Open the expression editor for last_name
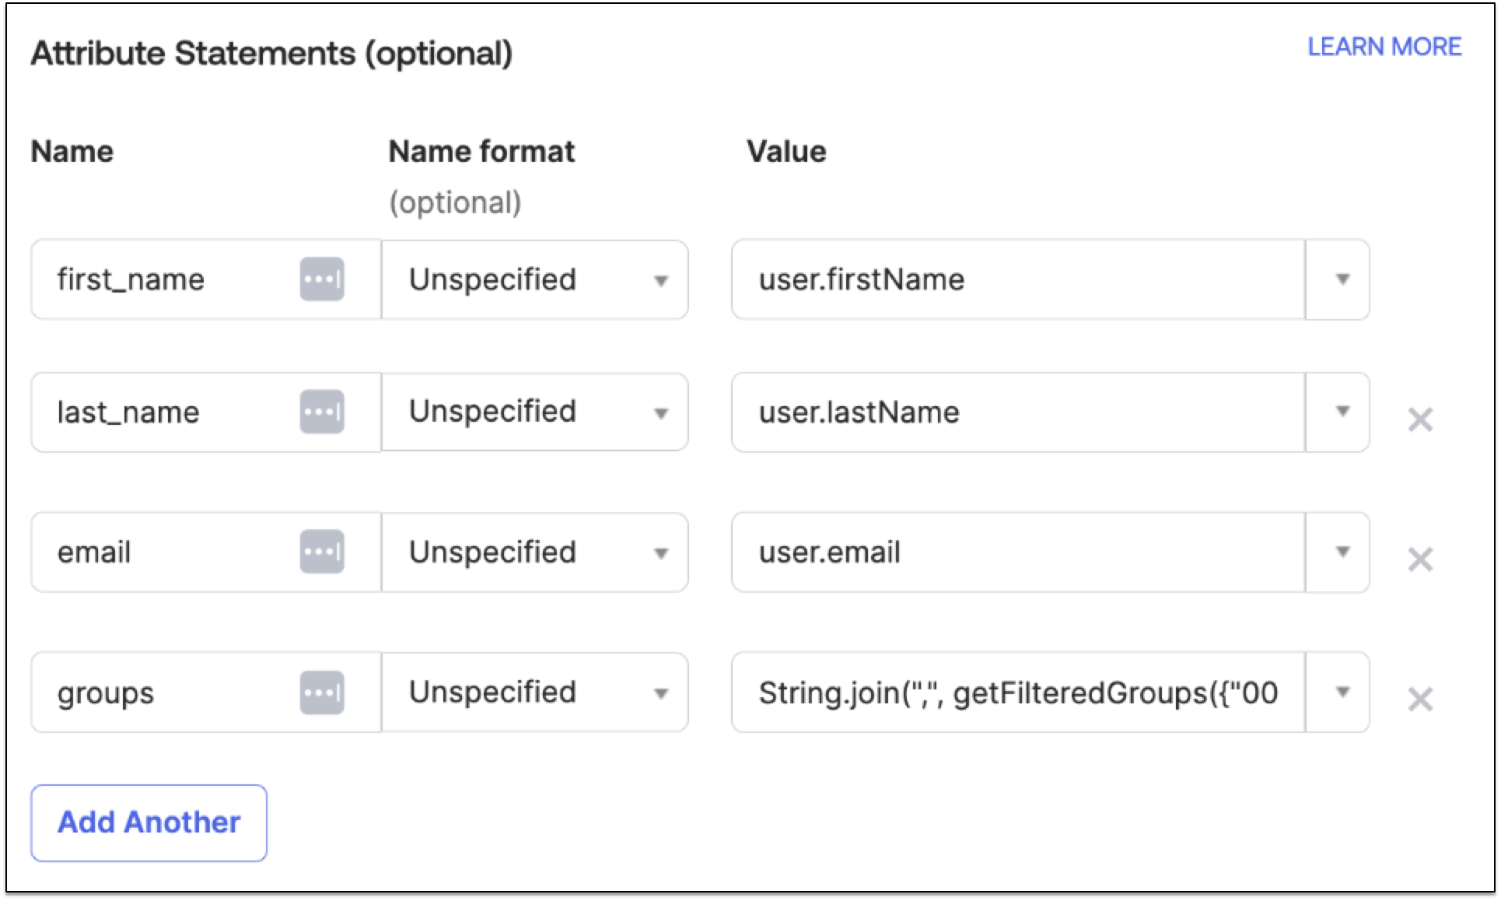This screenshot has height=901, width=1501. [x=322, y=412]
